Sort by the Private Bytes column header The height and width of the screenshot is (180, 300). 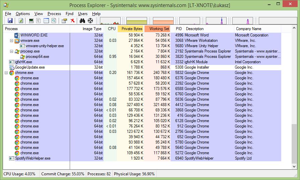point(131,29)
